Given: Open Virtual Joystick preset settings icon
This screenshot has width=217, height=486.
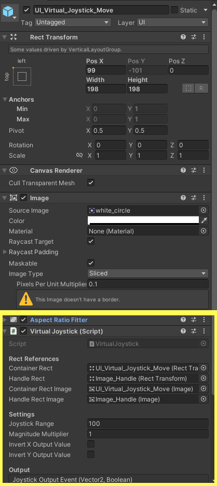Looking at the screenshot, I should (x=194, y=331).
